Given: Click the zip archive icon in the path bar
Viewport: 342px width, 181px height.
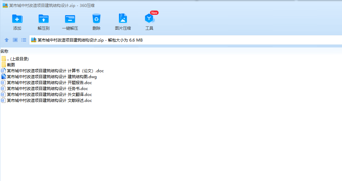Looking at the screenshot, I should (34, 40).
